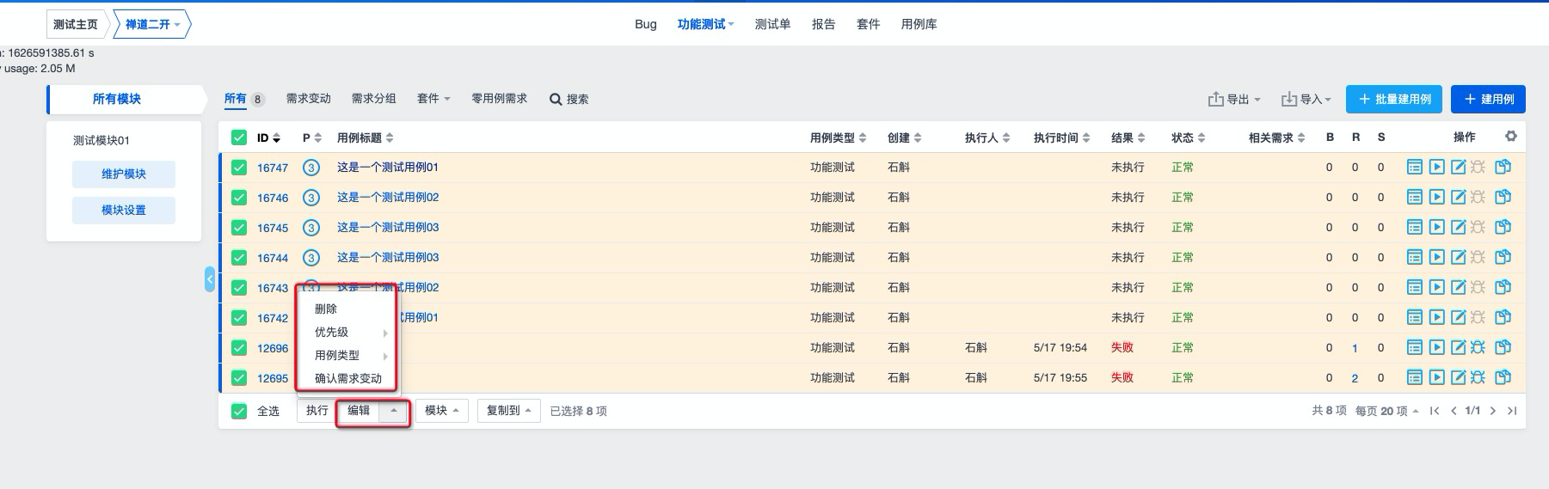Open the 每页 20 项 page size dropdown
The width and height of the screenshot is (1549, 489).
click(1386, 411)
